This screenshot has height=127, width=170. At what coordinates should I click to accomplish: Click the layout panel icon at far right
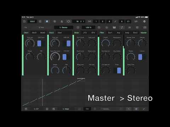(x=145, y=28)
